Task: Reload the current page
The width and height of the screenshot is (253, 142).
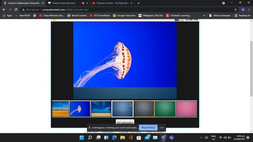Action: tap(16, 9)
